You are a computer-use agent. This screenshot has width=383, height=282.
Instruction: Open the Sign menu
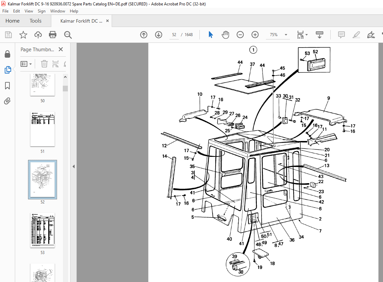pos(42,11)
